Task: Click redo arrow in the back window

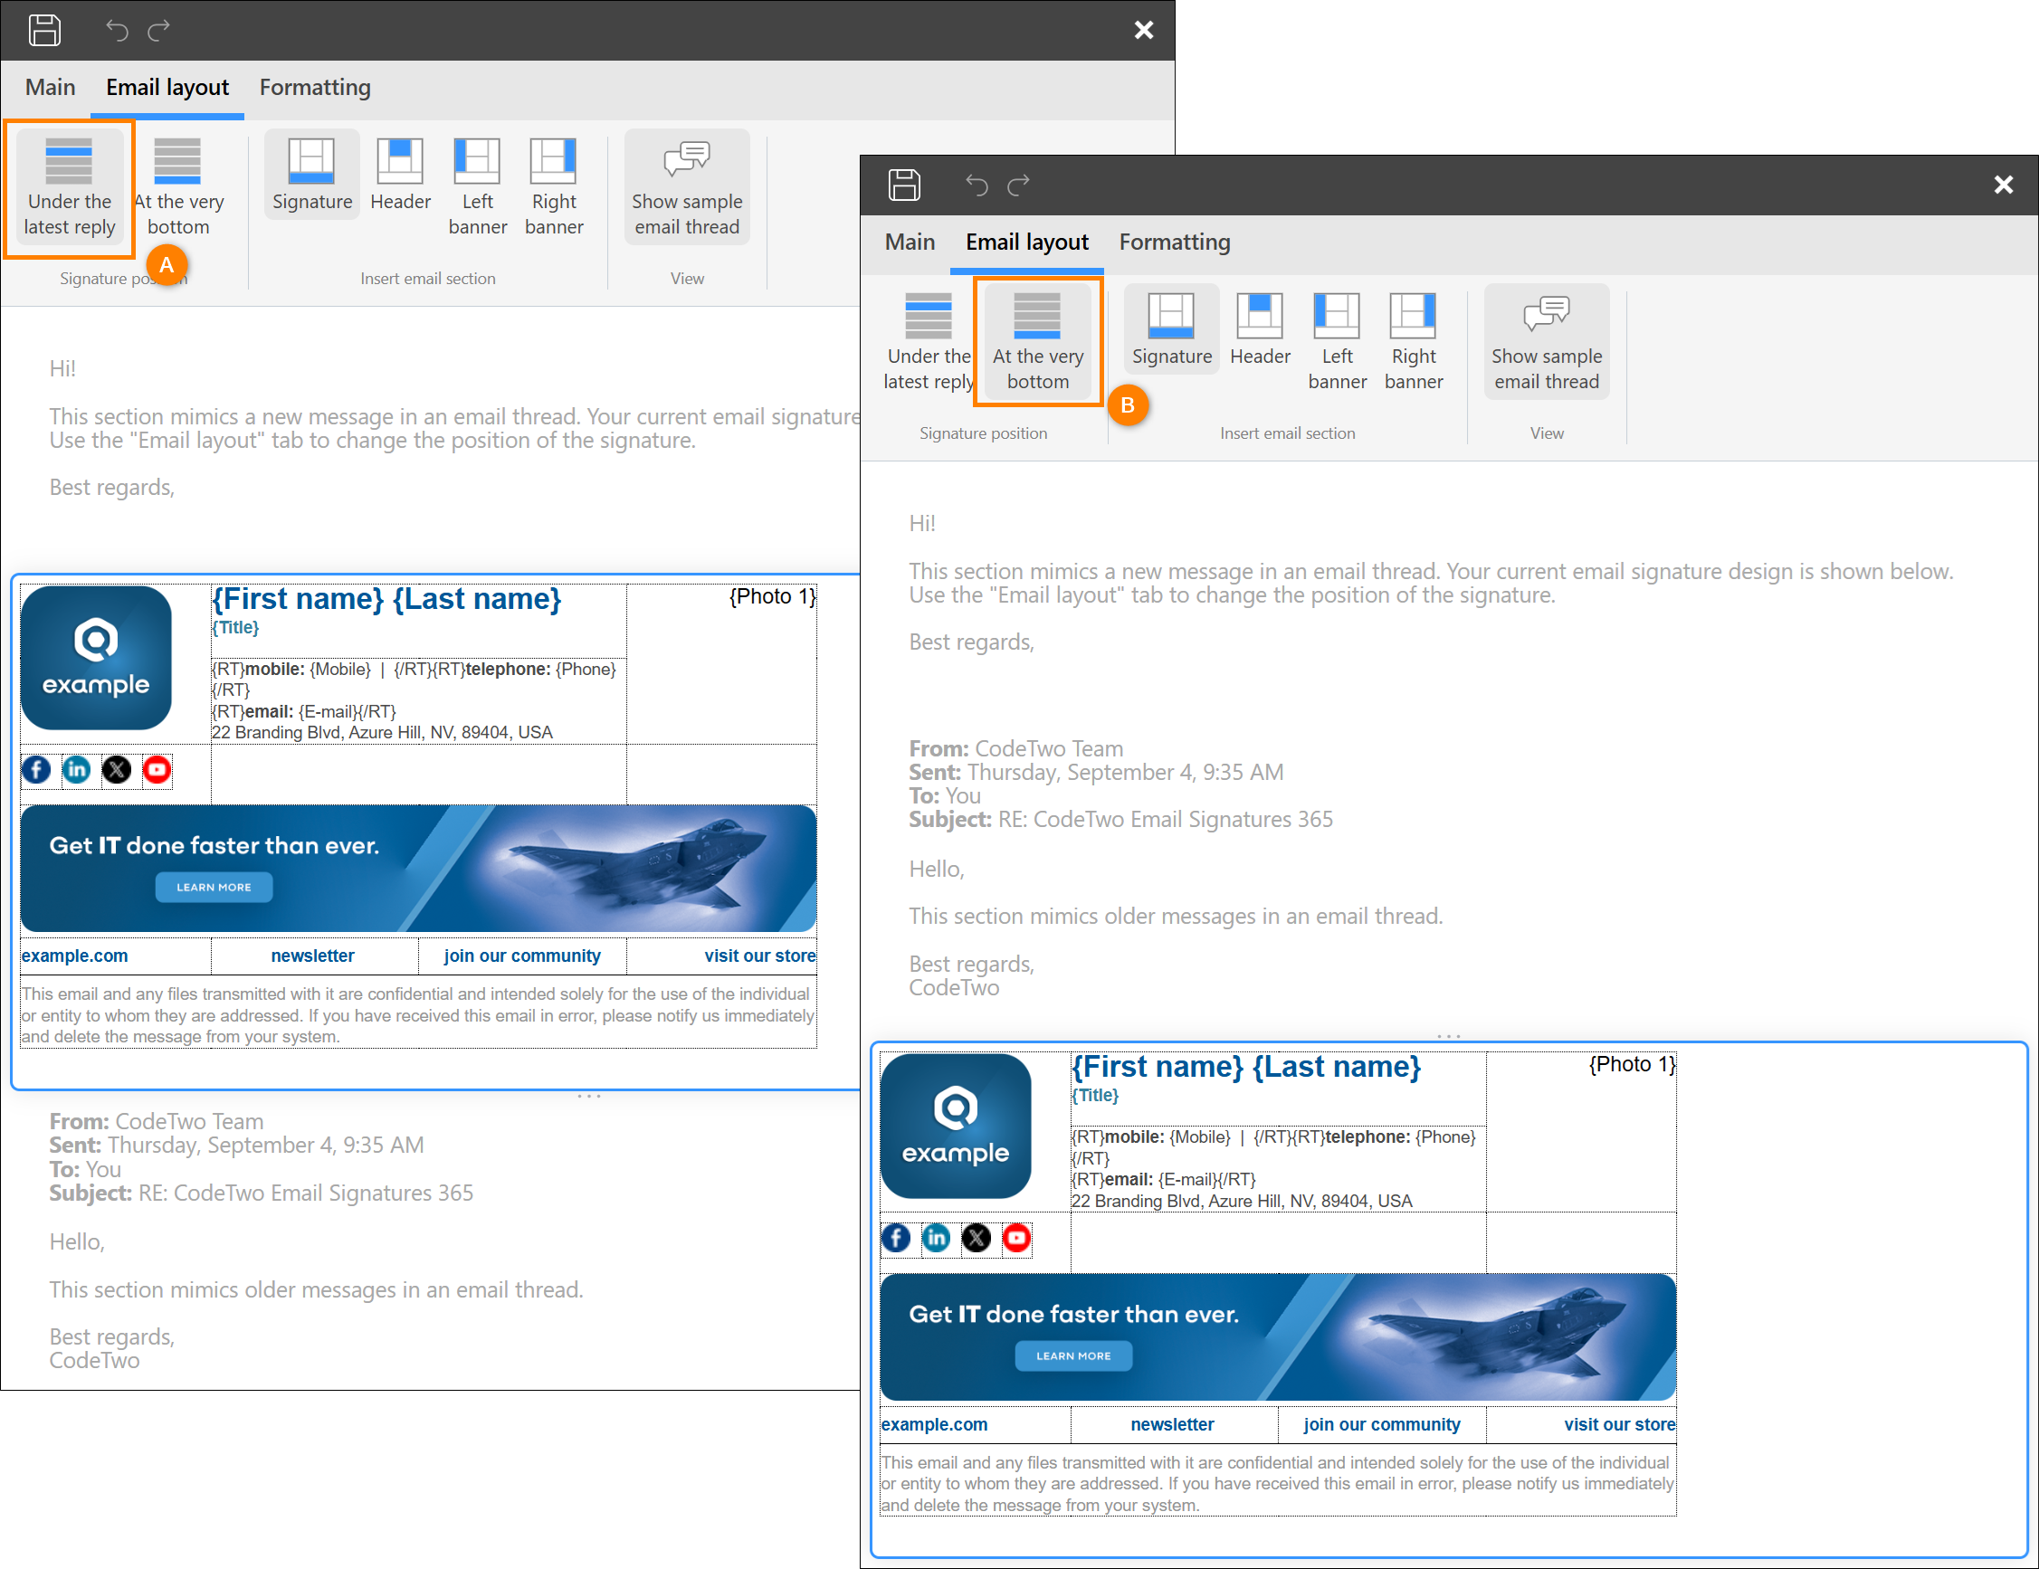Action: tap(159, 30)
